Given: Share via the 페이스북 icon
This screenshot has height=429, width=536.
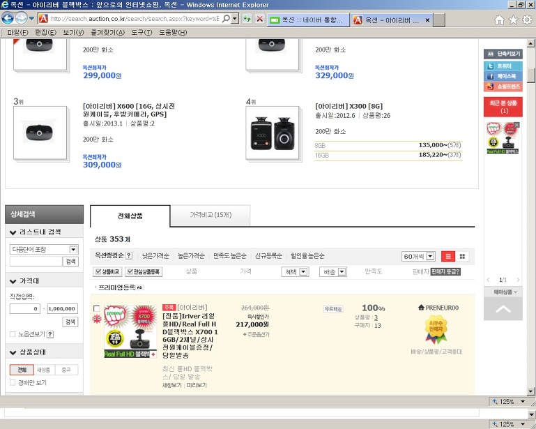Looking at the screenshot, I should [x=503, y=76].
